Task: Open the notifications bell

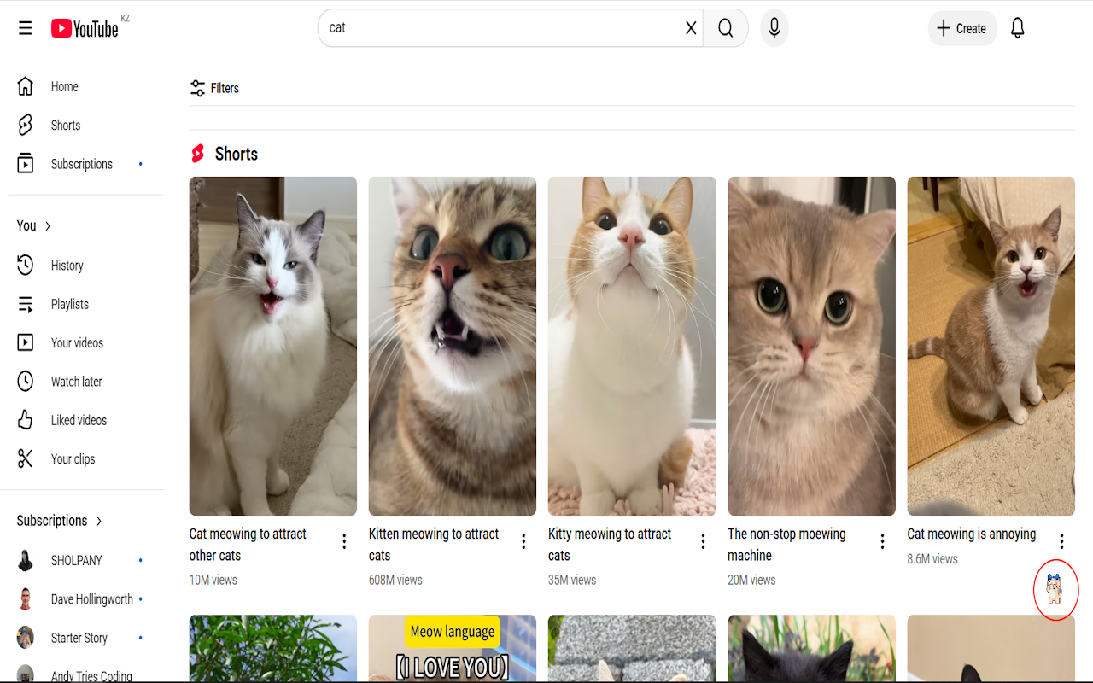Action: (1017, 28)
